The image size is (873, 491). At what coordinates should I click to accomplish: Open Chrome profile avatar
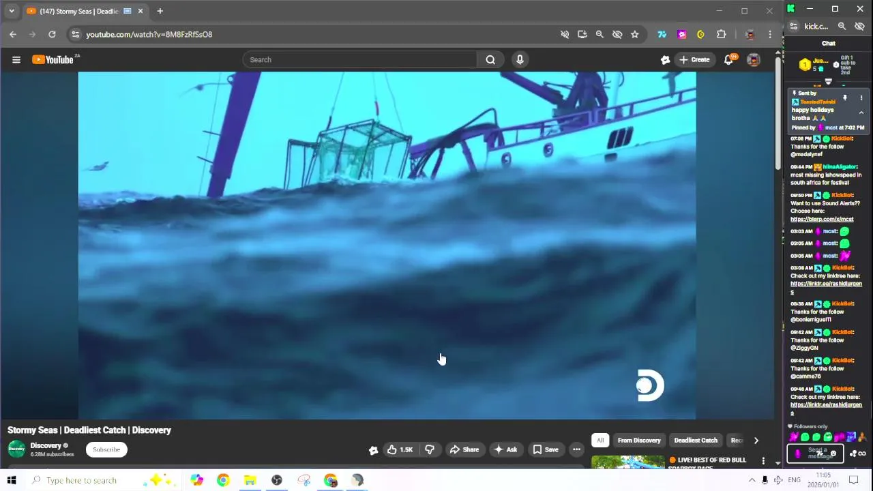point(750,34)
